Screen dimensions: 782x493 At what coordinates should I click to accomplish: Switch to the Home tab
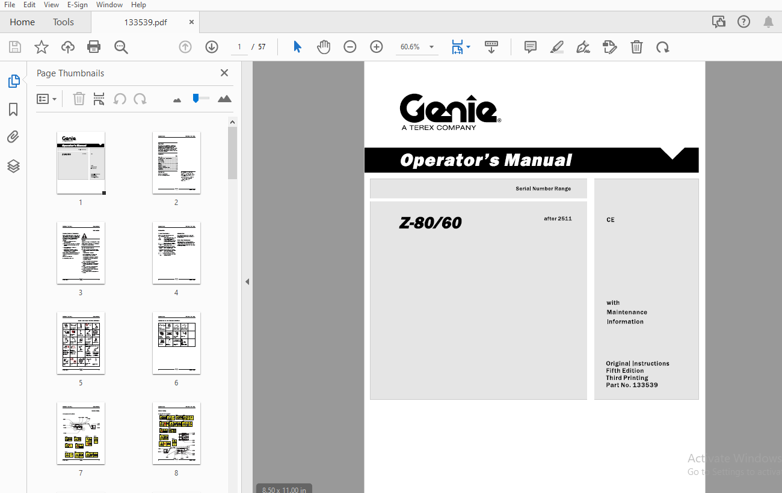22,22
